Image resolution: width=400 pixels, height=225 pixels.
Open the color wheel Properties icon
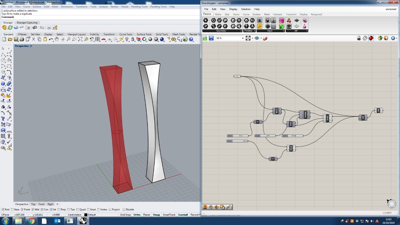[x=144, y=39]
